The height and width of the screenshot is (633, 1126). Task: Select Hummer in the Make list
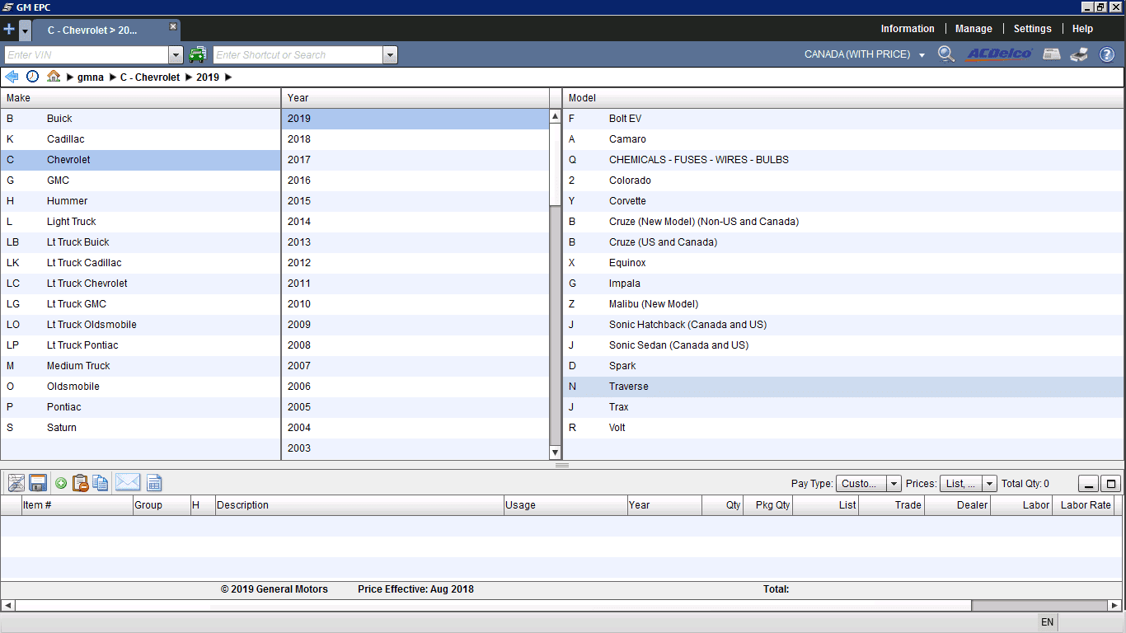pos(141,201)
